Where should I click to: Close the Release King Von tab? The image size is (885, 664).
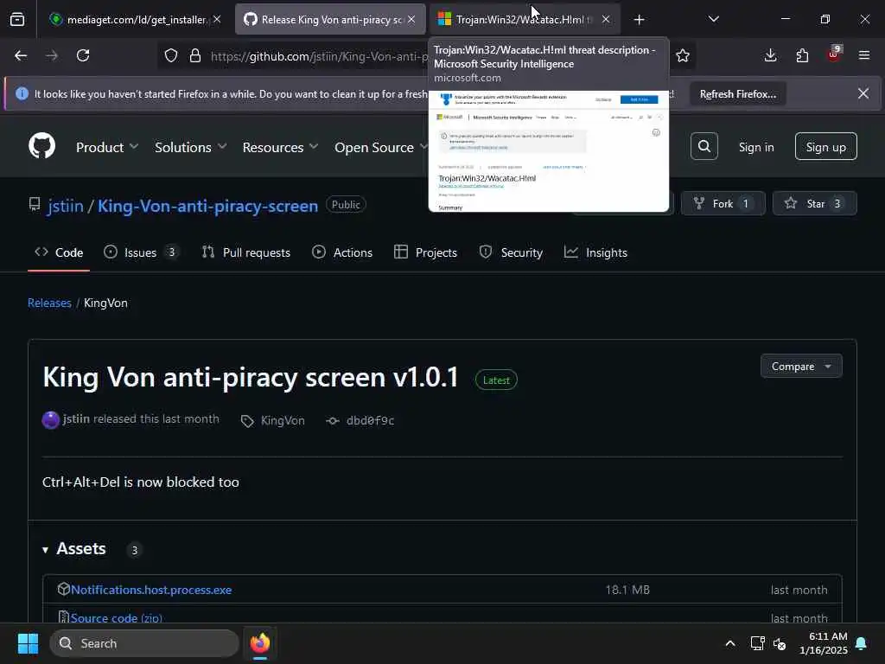(x=411, y=19)
